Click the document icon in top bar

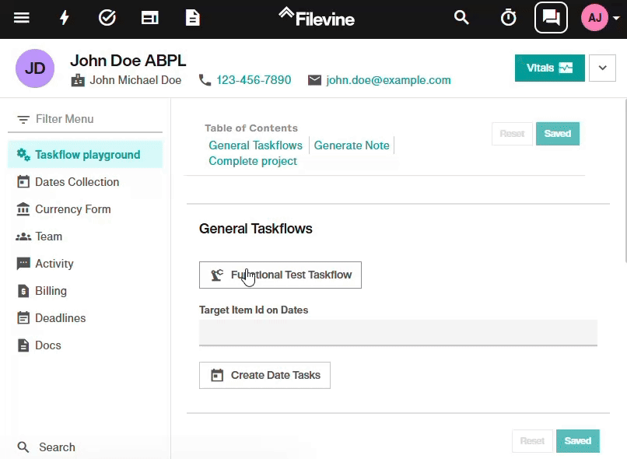pyautogui.click(x=193, y=18)
